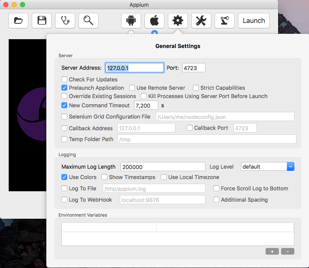Save configuration with the floppy disk icon
Image resolution: width=309 pixels, height=268 pixels.
pyautogui.click(x=42, y=21)
